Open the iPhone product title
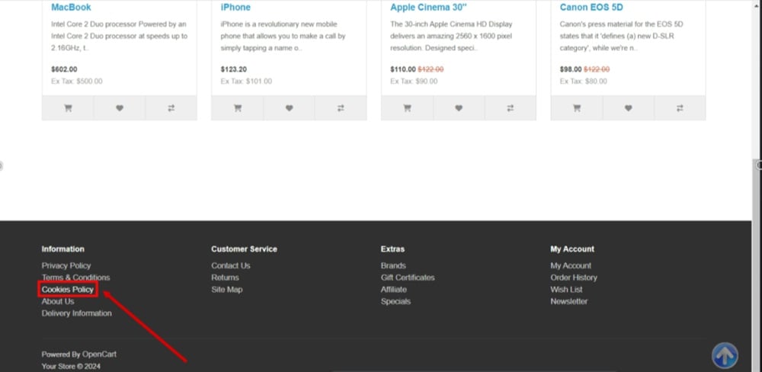Image resolution: width=762 pixels, height=372 pixels. tap(235, 8)
